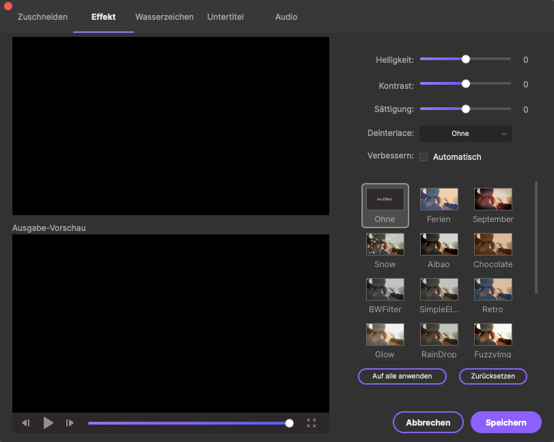This screenshot has width=554, height=442.
Task: Apply the BWFilter effect
Action: coord(385,290)
